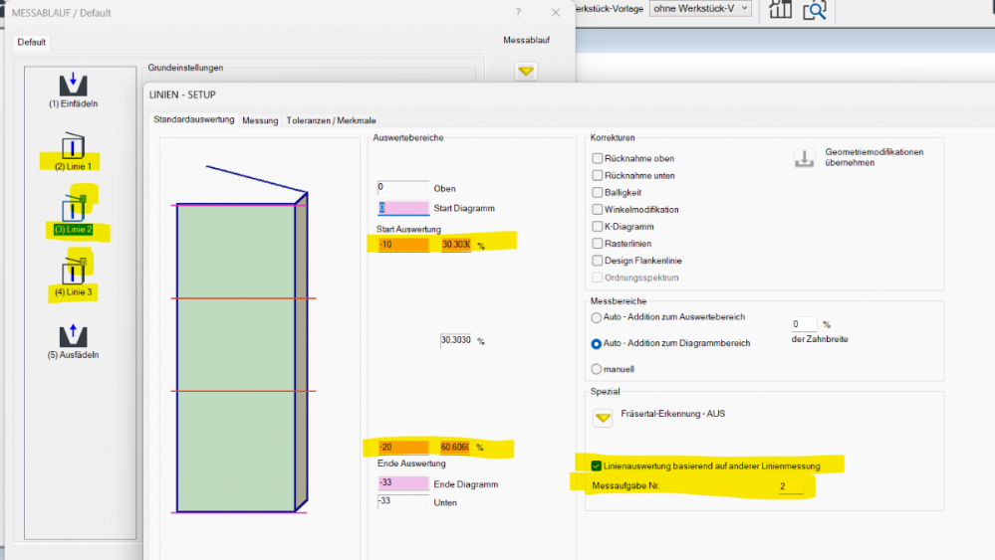The image size is (995, 560).
Task: Enable the Rücknahme oben checkbox
Action: point(598,158)
